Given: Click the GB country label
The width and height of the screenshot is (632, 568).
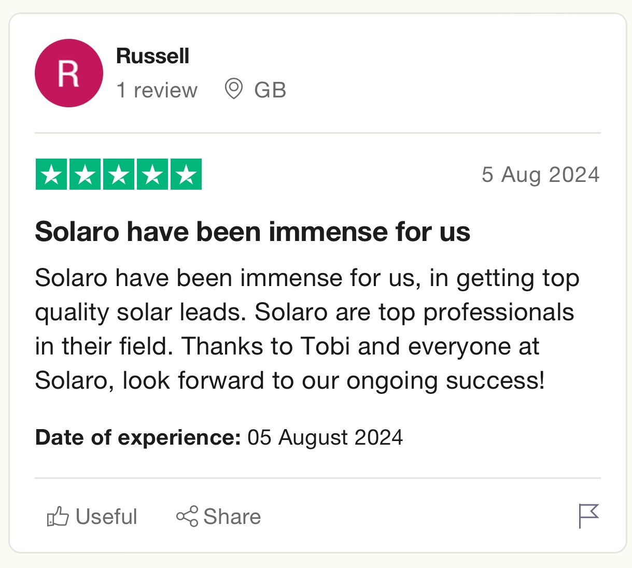Looking at the screenshot, I should pos(270,90).
